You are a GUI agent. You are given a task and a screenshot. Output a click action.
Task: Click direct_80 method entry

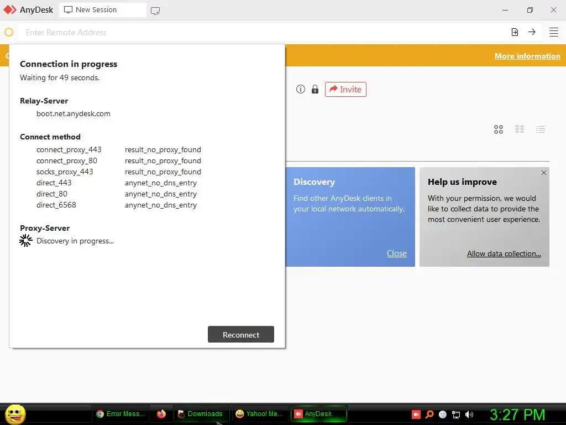[x=51, y=194]
